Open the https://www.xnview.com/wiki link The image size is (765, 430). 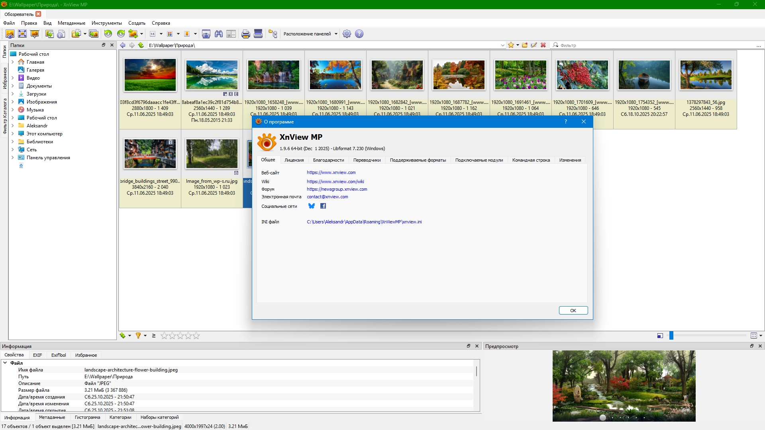click(335, 182)
